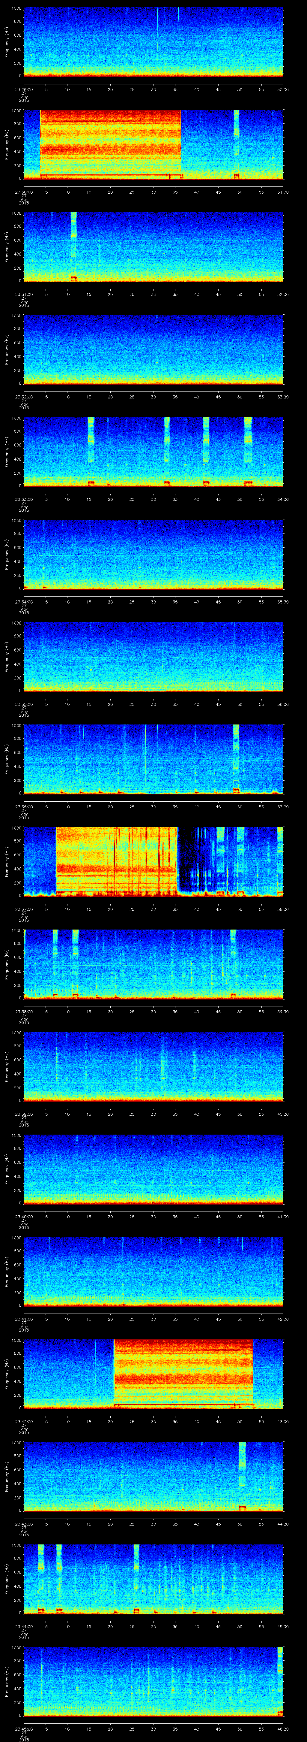Select the 40:00 end time label

(283, 1114)
